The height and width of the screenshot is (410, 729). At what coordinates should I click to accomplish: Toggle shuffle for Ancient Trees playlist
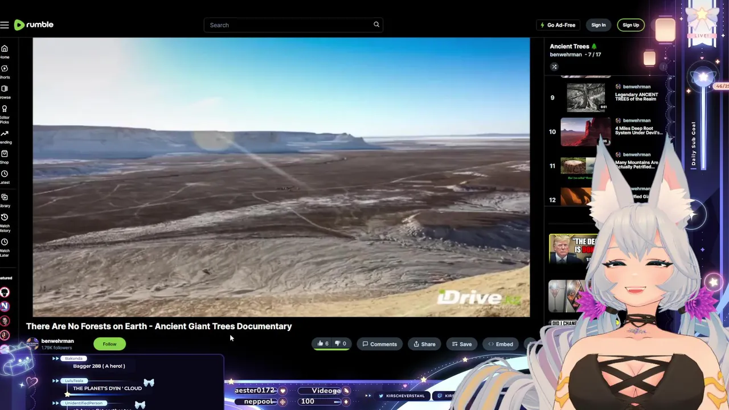point(554,67)
